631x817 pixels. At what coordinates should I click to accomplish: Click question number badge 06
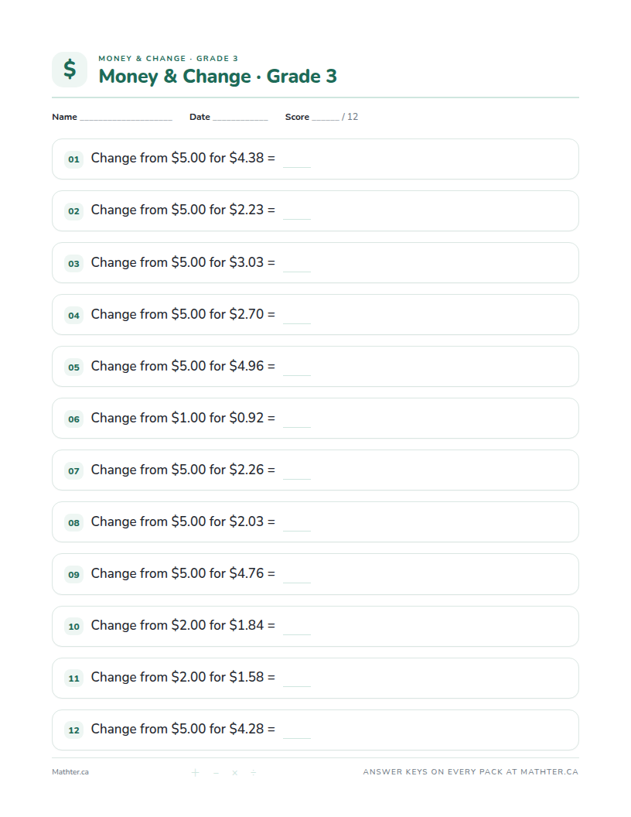[x=74, y=419]
